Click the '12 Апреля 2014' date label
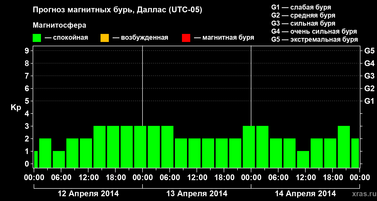Viewport: 377px width, 201px height. coord(88,193)
